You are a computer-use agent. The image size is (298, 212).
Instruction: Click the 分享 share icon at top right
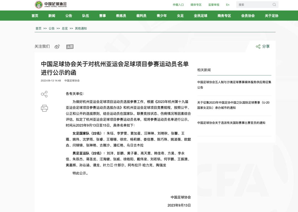[258, 47]
